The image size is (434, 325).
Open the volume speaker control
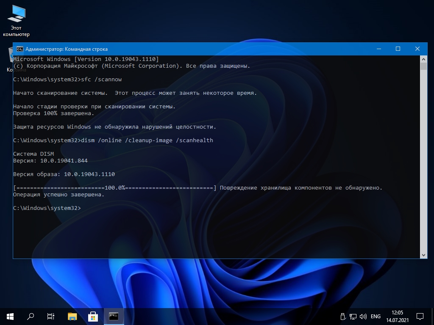coord(363,316)
